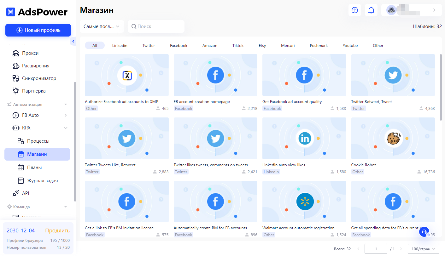
Task: Open the API plug icon
Action: tap(16, 193)
